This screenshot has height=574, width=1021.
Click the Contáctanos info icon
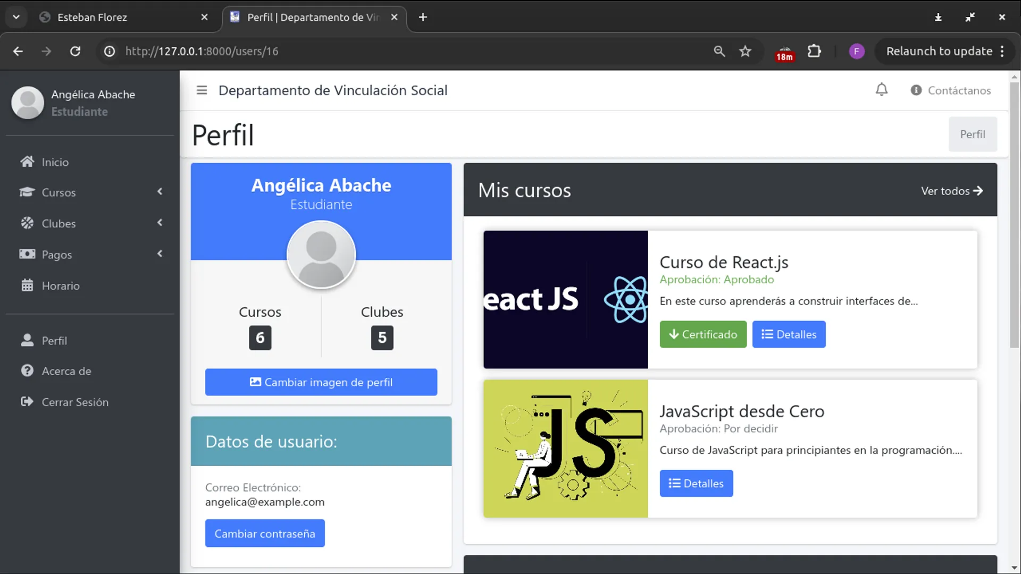coord(916,90)
